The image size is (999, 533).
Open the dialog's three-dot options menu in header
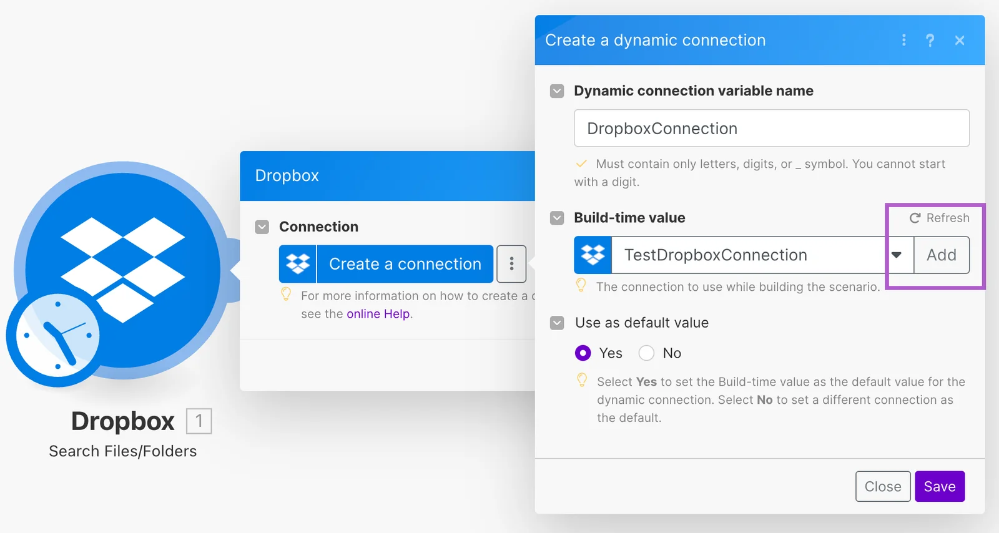(903, 40)
